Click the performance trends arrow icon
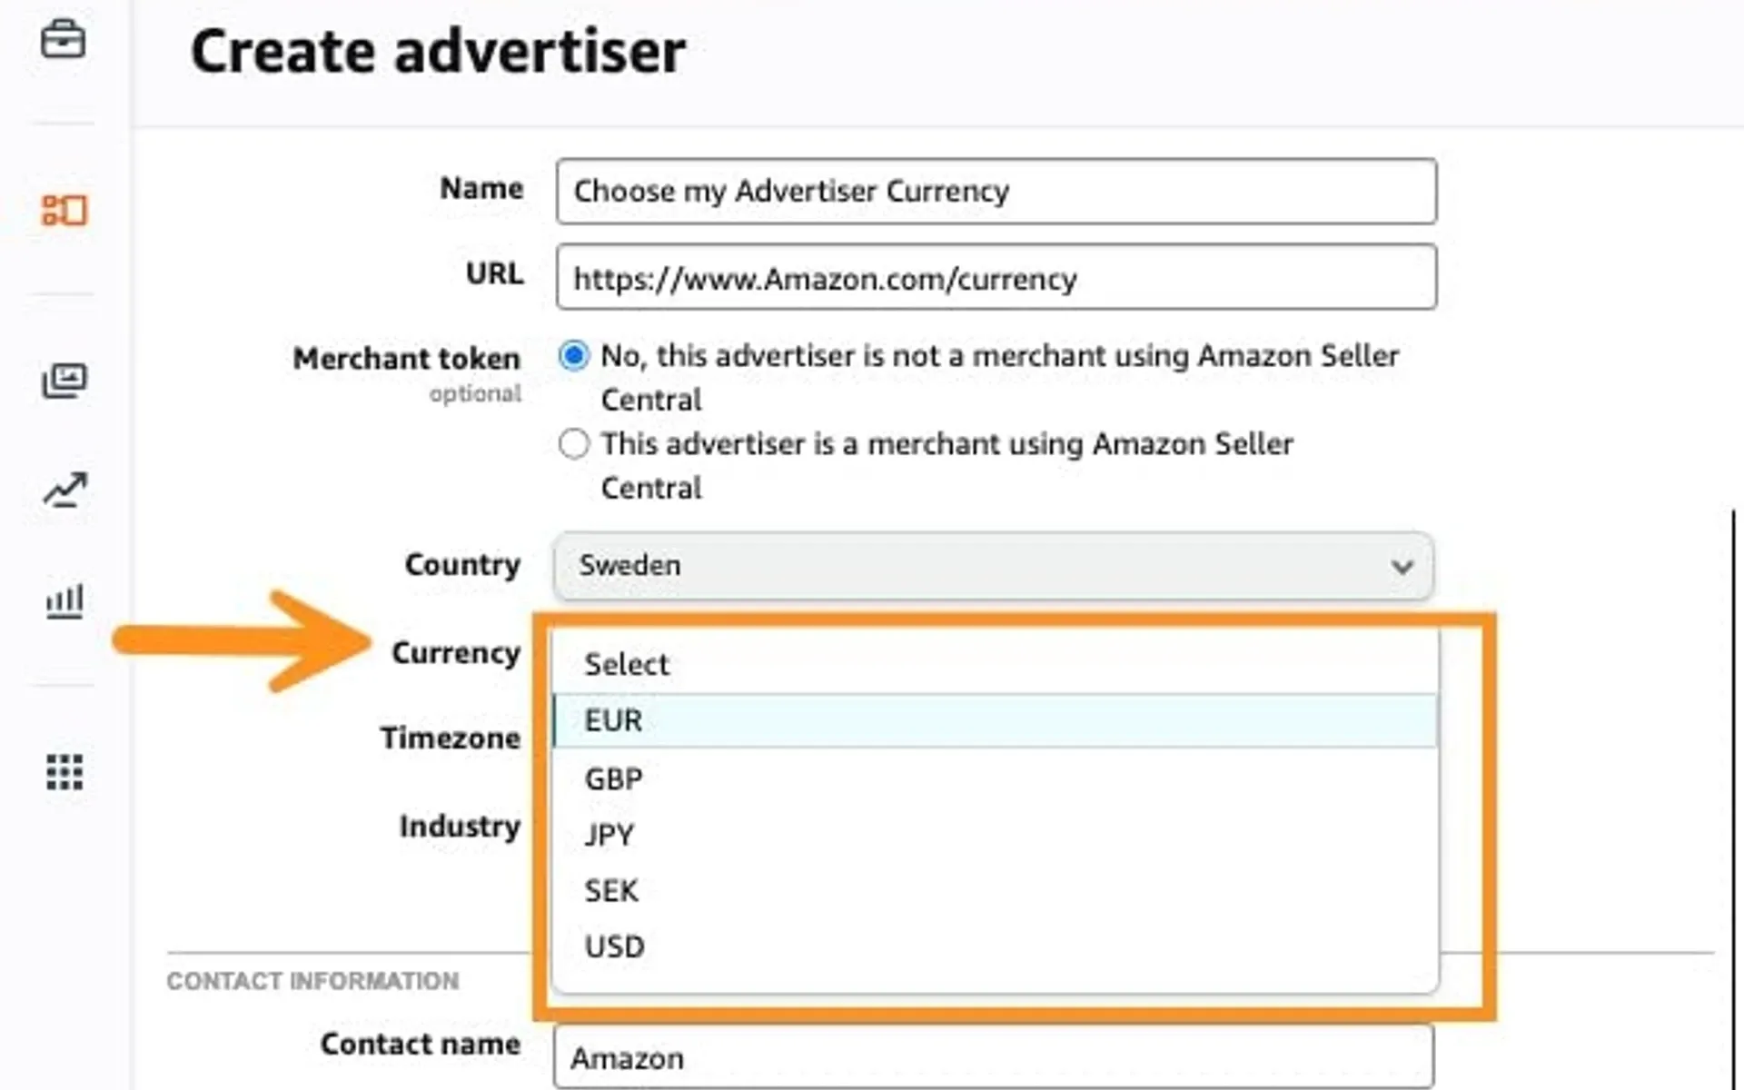The height and width of the screenshot is (1090, 1744). coord(64,491)
